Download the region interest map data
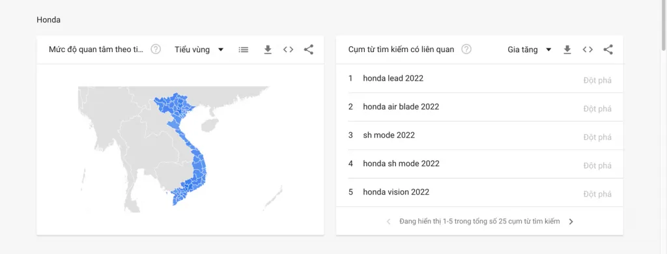The height and width of the screenshot is (254, 667). click(268, 49)
